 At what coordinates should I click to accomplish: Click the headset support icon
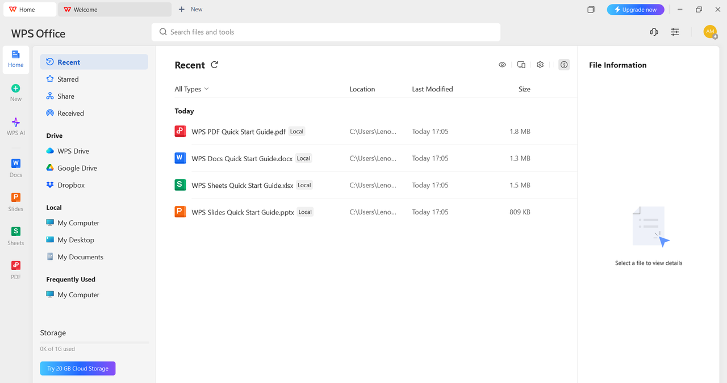(x=654, y=32)
